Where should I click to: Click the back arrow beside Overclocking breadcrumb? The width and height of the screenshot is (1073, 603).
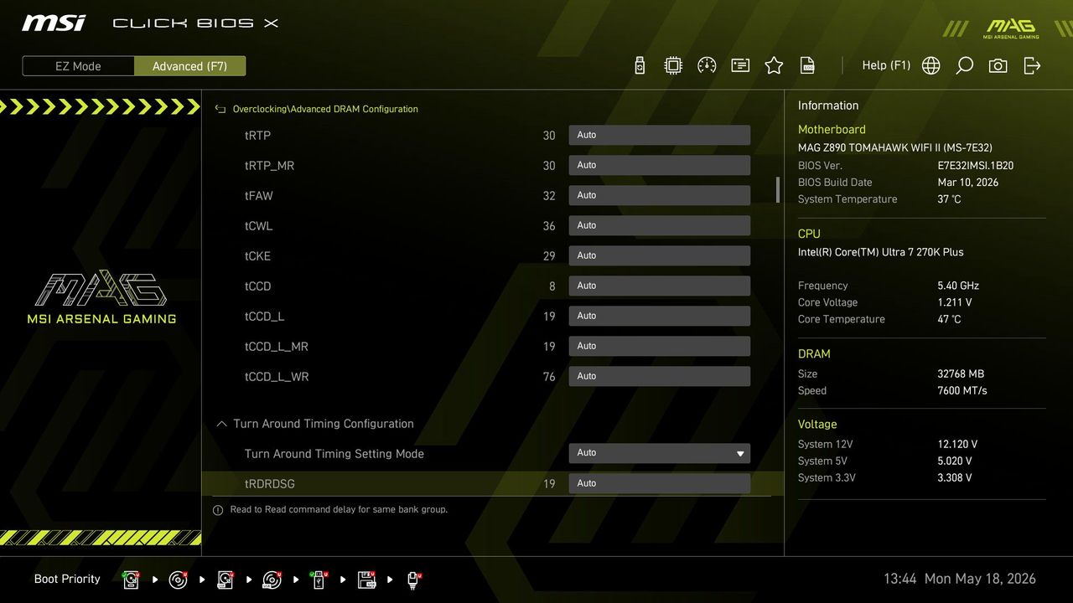click(x=221, y=109)
